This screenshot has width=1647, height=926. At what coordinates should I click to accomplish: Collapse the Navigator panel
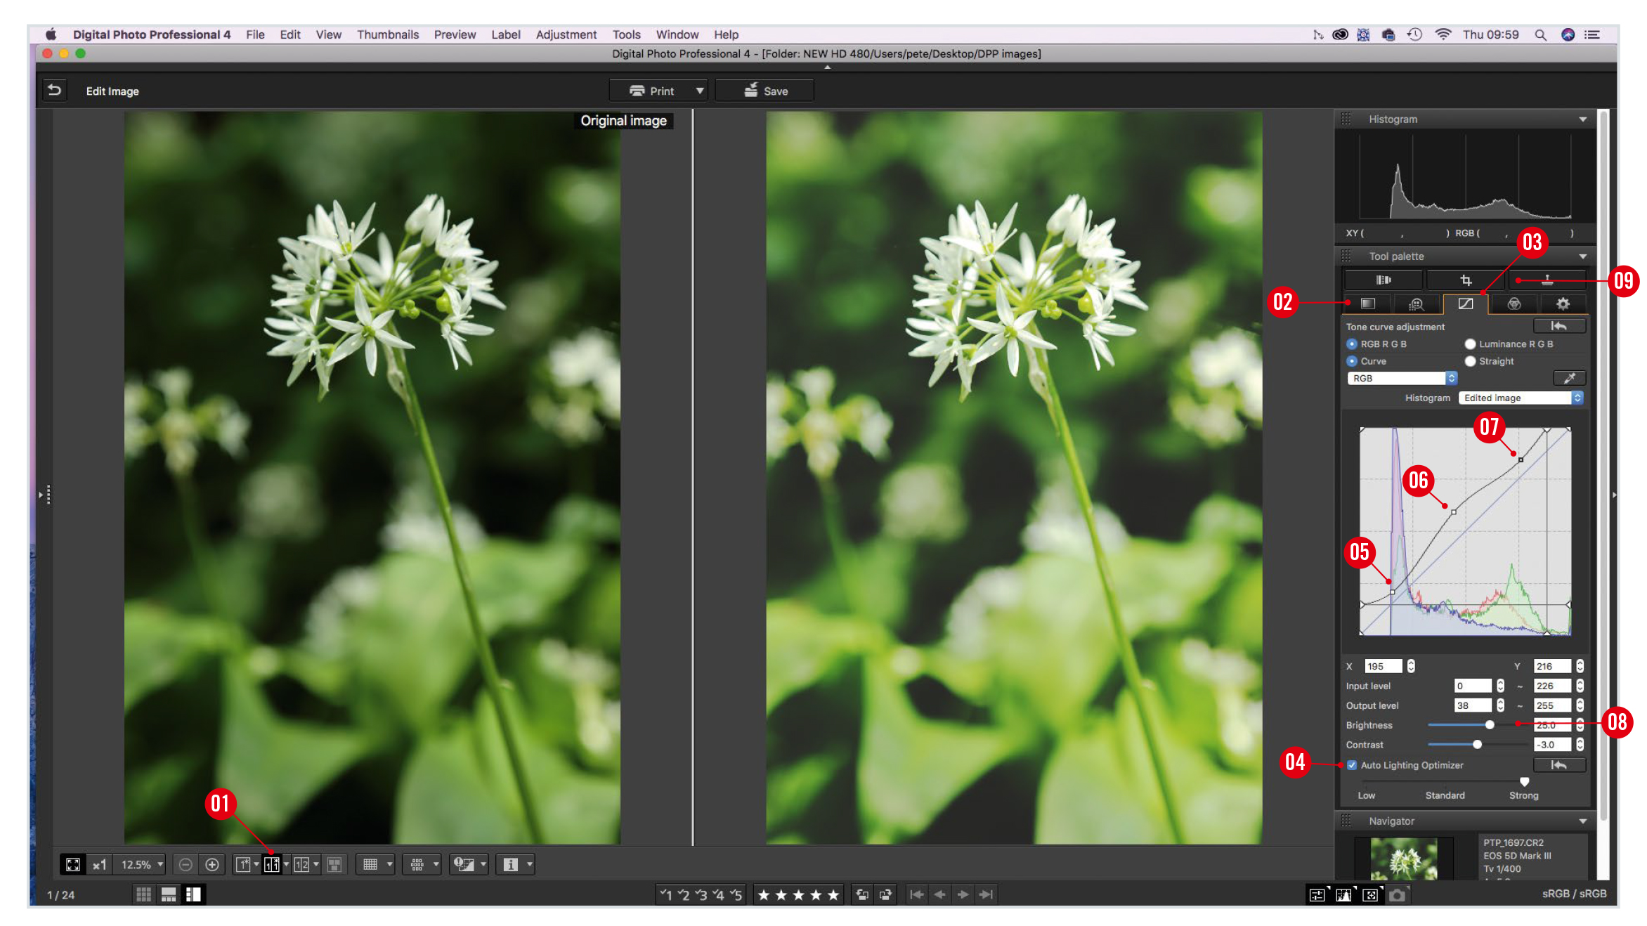[x=1583, y=821]
